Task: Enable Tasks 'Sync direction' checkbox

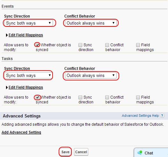Action: [x=80, y=97]
